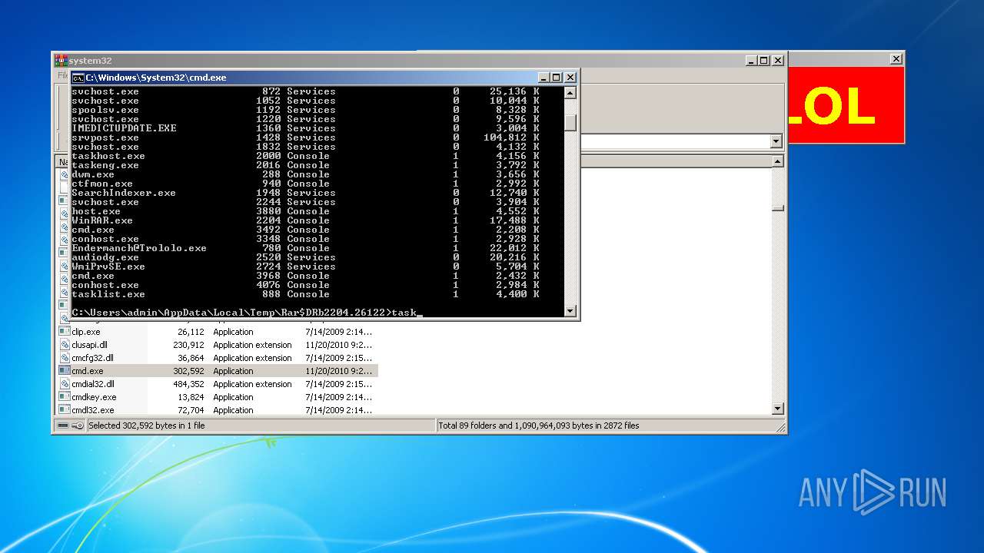Select cmdial32.dll file name
This screenshot has width=984, height=553.
click(93, 384)
